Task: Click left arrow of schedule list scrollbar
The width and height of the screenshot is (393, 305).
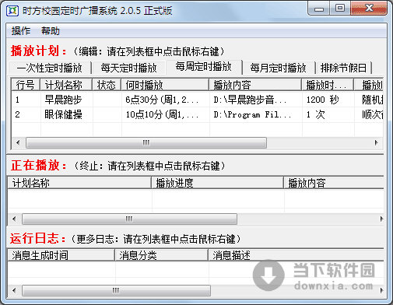Action: 18,142
